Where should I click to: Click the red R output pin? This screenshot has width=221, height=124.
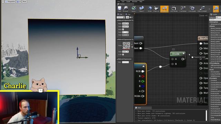coord(143,76)
